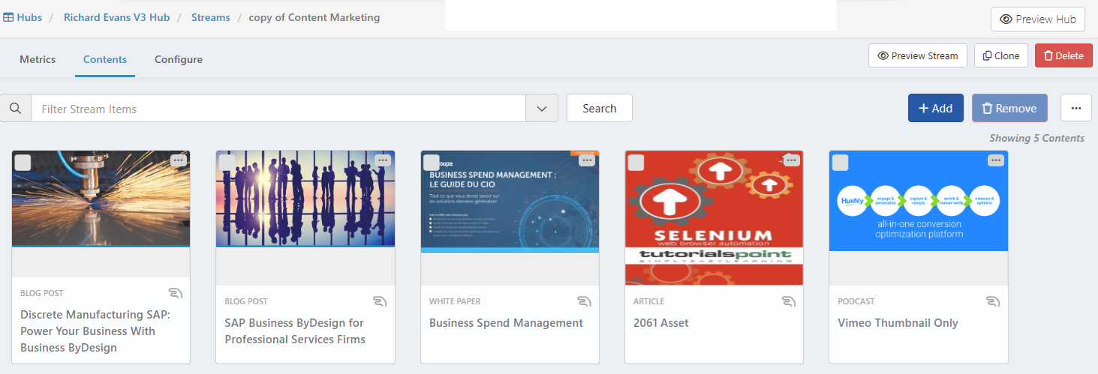Open the Selenium tutorialspoint thumbnail
1098x374 pixels.
click(714, 217)
